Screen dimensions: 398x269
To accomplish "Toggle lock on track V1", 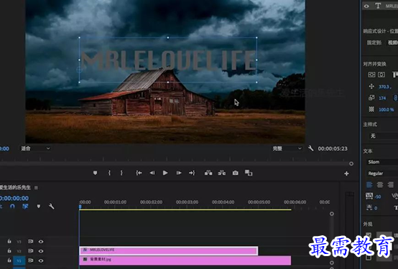I will pyautogui.click(x=9, y=260).
